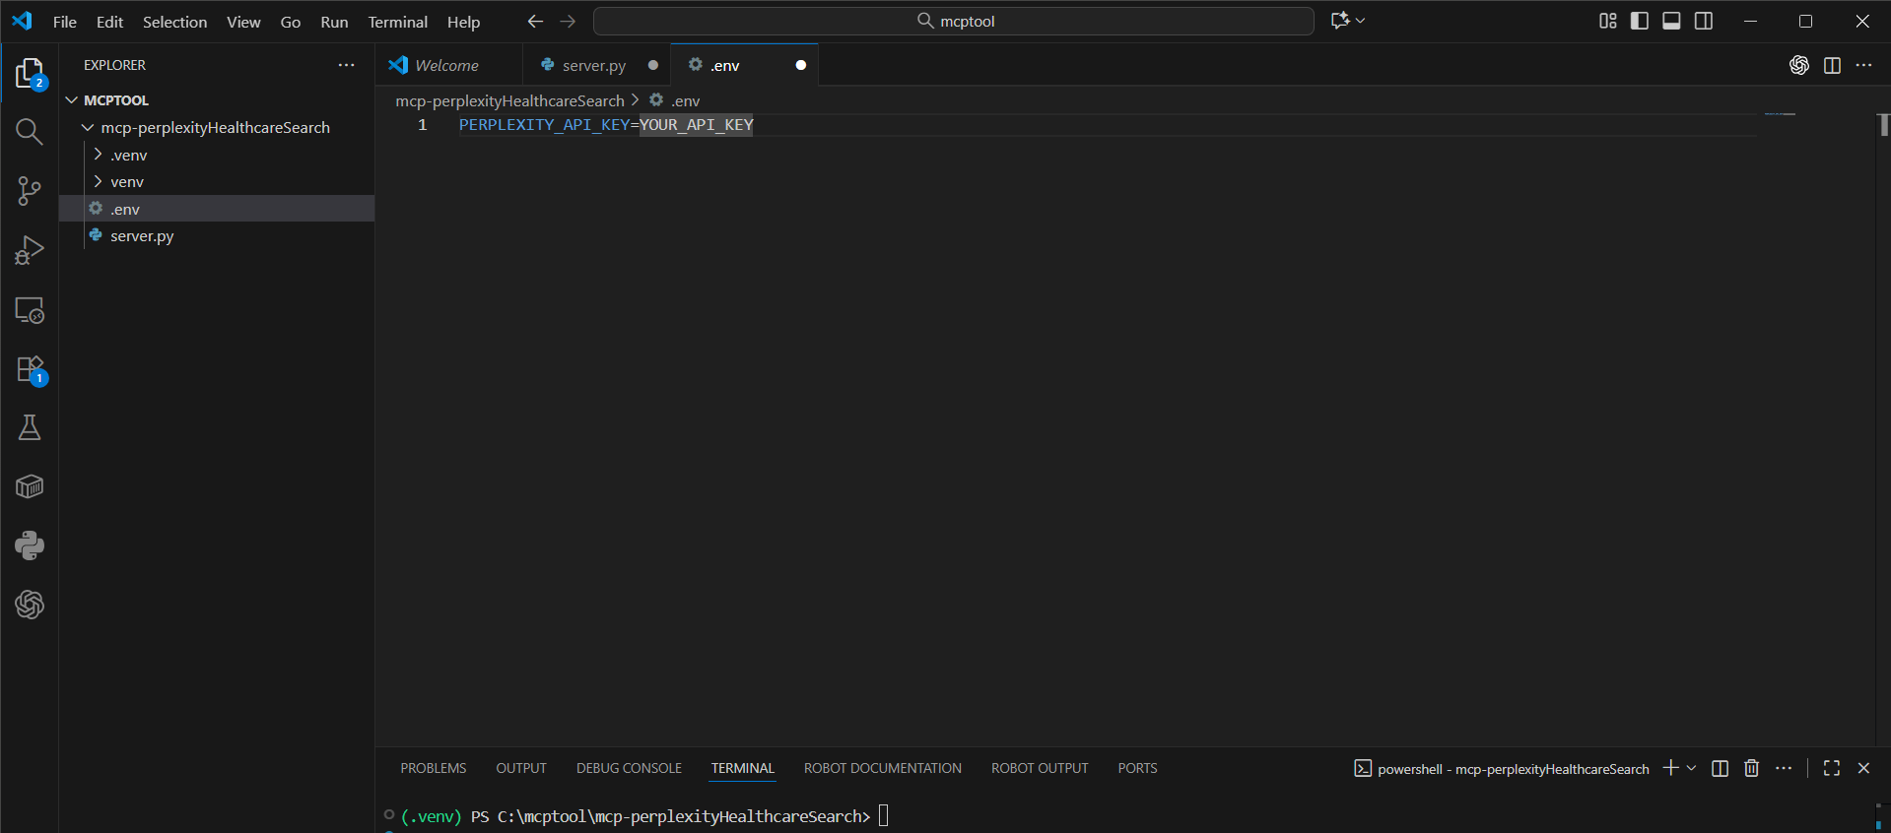
Task: Switch to the Debug Console tab
Action: [629, 768]
